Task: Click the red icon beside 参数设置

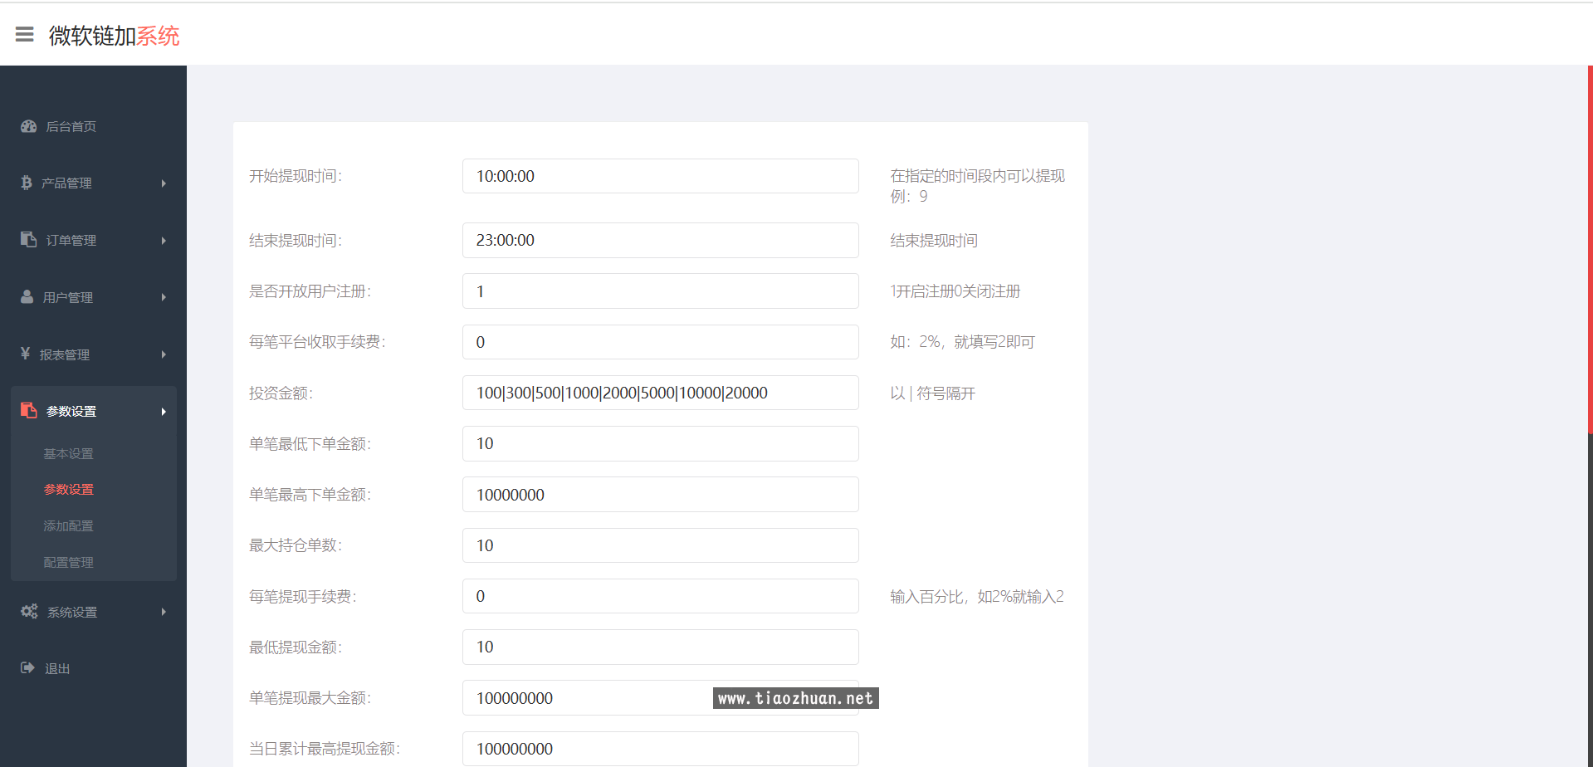Action: pos(29,410)
